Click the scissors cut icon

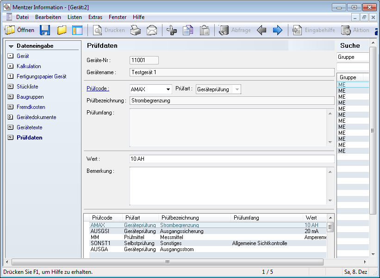pos(172,30)
